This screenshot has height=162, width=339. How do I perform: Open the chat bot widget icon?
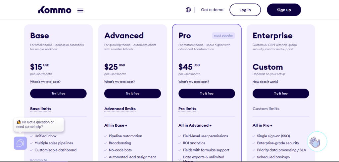coord(20,143)
